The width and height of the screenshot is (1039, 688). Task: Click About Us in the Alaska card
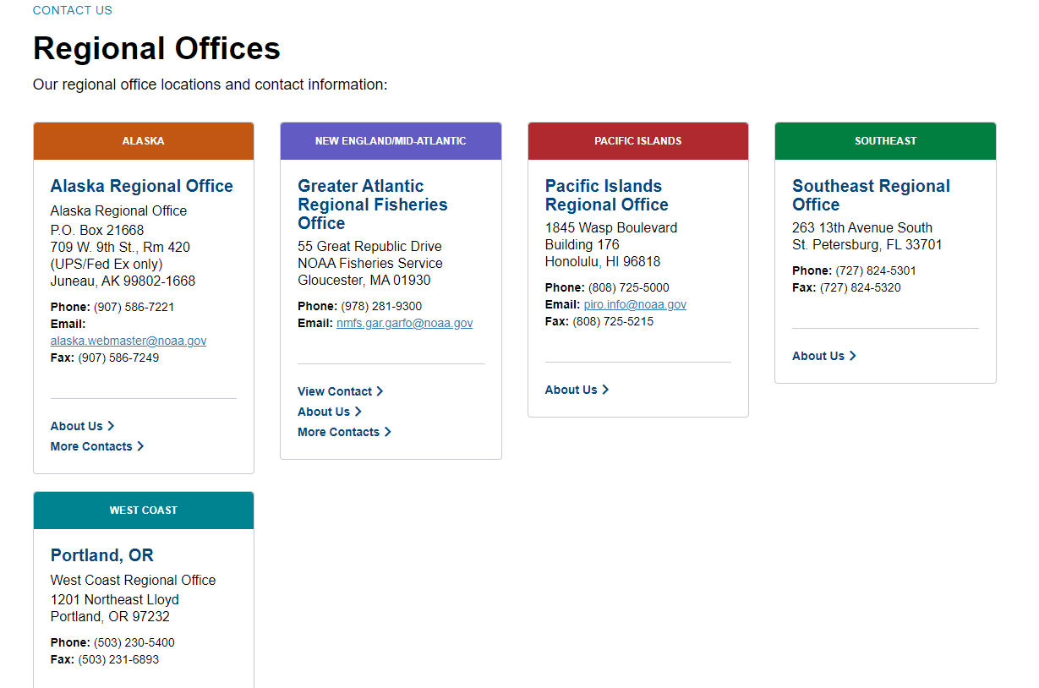pyautogui.click(x=77, y=426)
